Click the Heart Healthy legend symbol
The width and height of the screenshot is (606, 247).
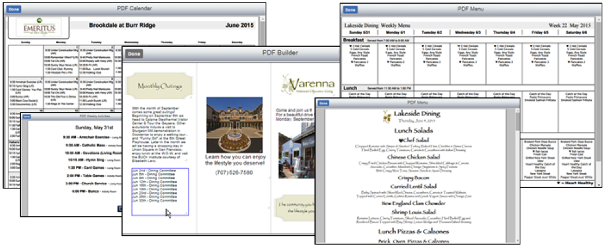557,183
